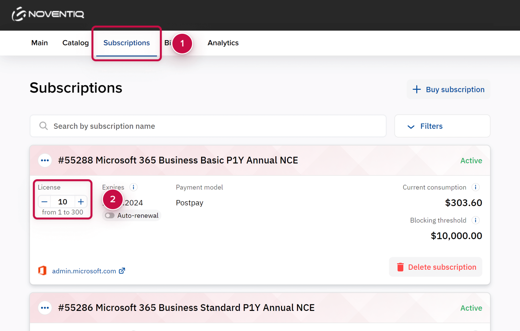Toggle the Auto-renewal switch
The image size is (520, 331).
point(110,216)
